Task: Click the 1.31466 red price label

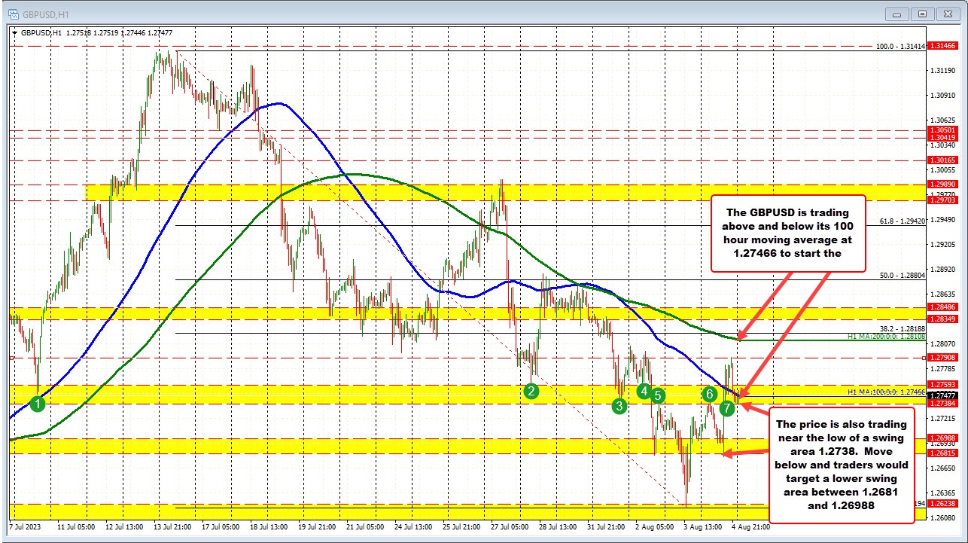Action: pos(943,46)
